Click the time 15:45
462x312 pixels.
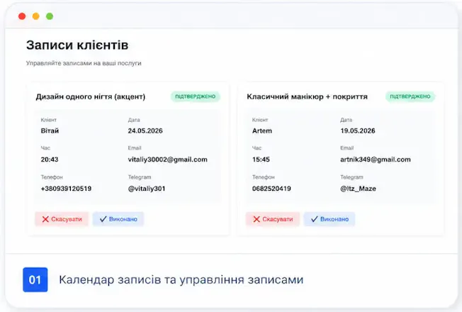(261, 160)
